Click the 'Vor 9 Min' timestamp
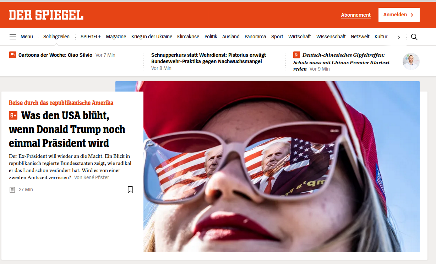 [320, 69]
